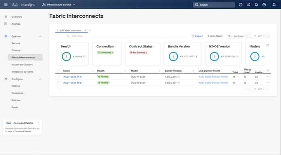
Task: Open the Name column options
Action: click(x=92, y=71)
